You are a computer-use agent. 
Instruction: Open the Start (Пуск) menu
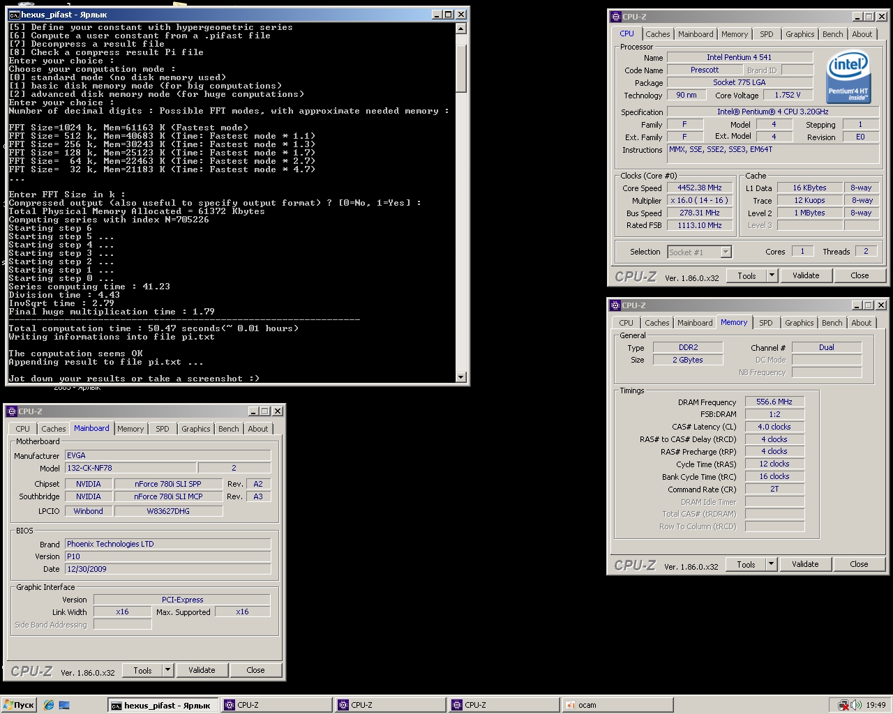(19, 705)
